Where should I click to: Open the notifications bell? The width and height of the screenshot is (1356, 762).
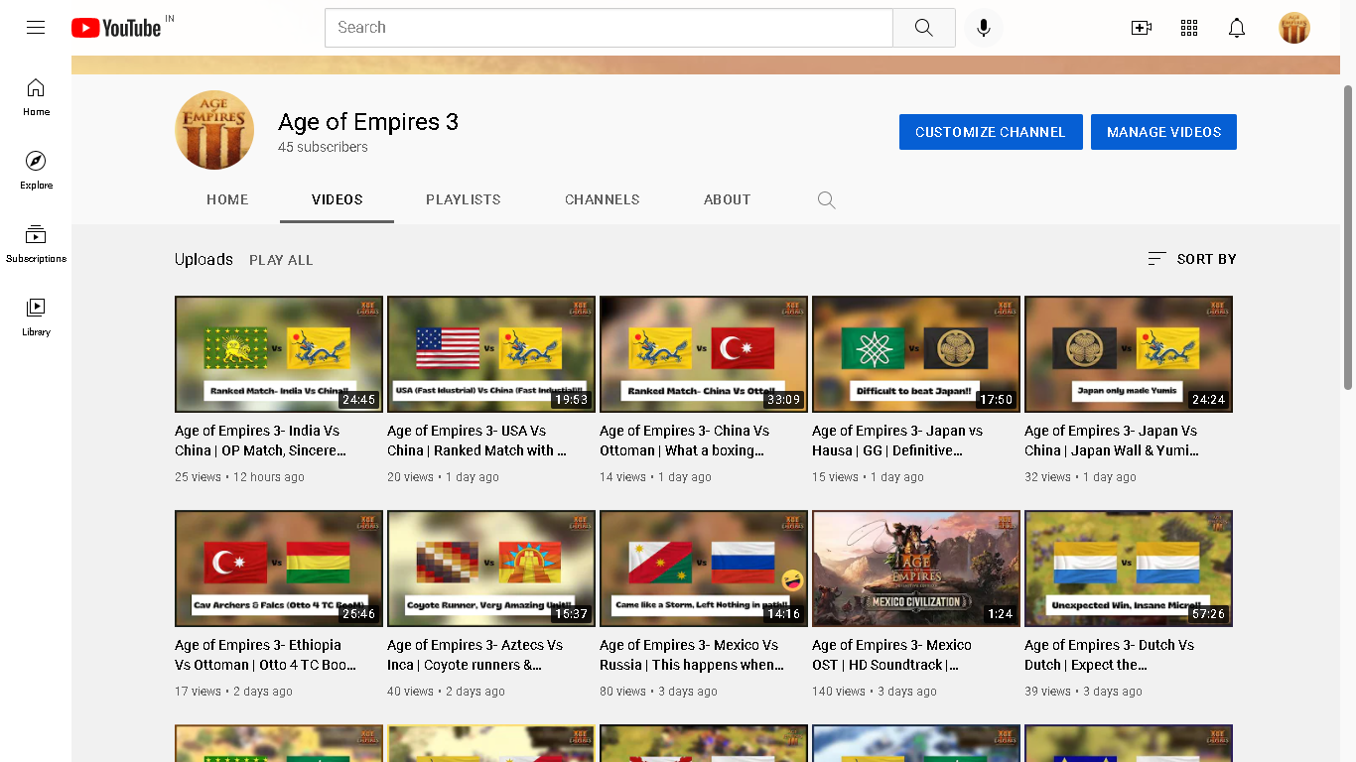pos(1237,28)
